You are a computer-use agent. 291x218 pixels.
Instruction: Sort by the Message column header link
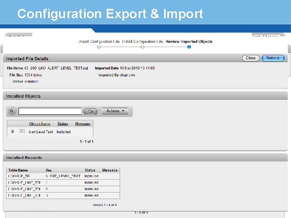pyautogui.click(x=83, y=124)
